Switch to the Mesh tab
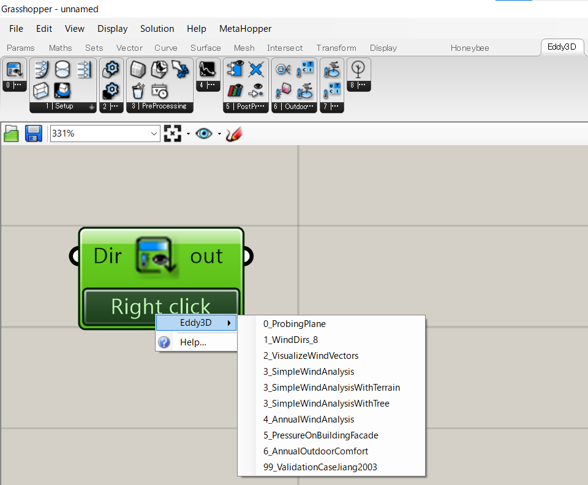This screenshot has height=485, width=588. tap(244, 48)
